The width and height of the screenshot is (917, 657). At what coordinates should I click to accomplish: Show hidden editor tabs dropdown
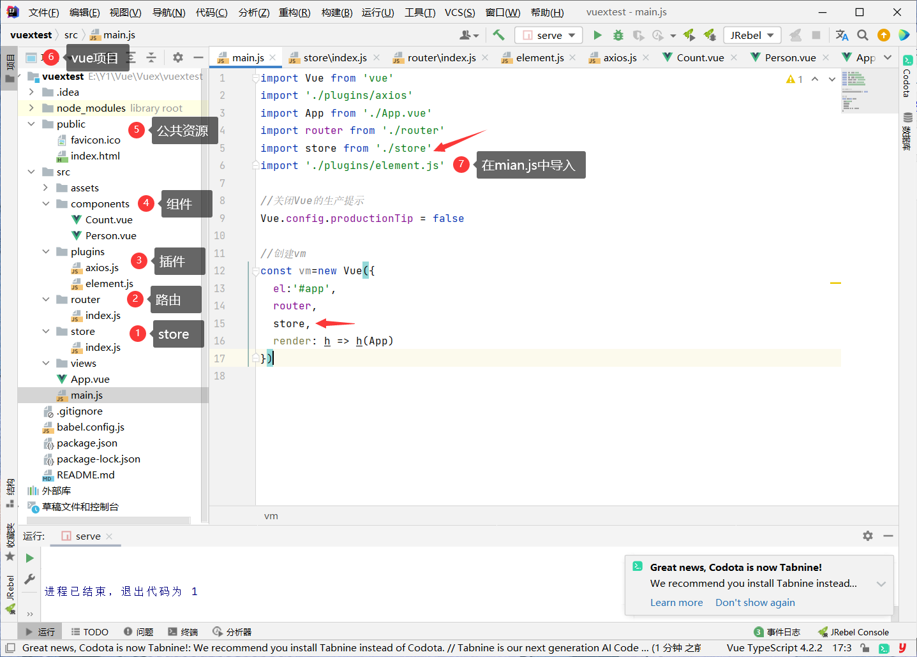888,57
